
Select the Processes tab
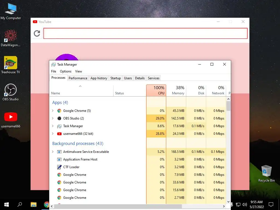coord(58,78)
